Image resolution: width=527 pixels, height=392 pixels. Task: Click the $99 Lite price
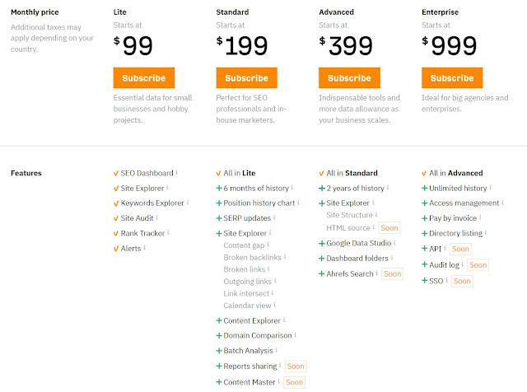133,46
